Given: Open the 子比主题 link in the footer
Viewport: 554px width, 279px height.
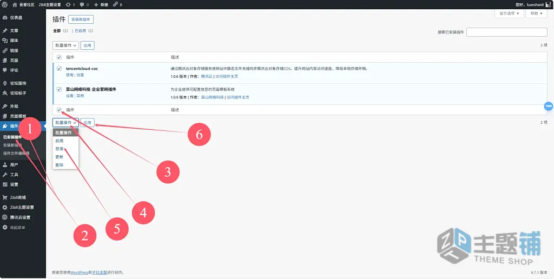Looking at the screenshot, I should point(99,273).
